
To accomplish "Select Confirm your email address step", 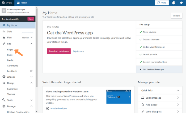I will (159, 62).
